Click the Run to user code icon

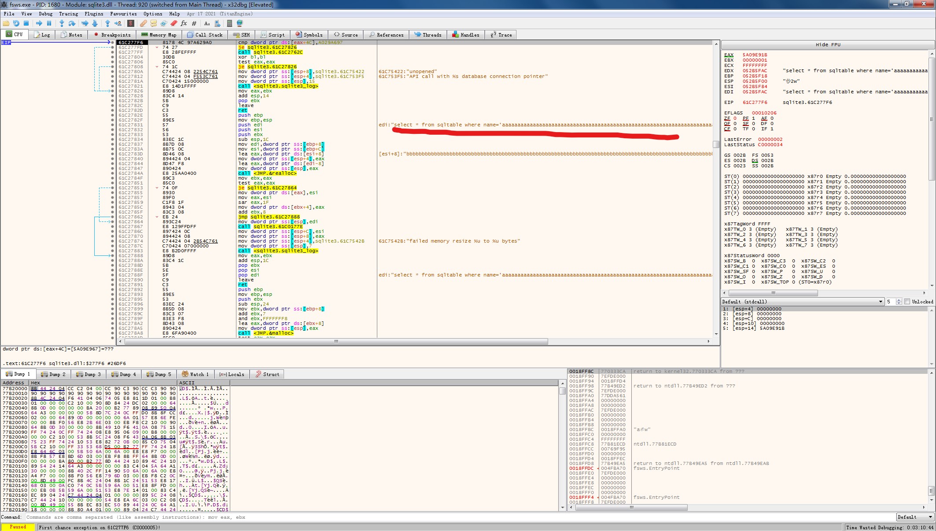(x=118, y=23)
